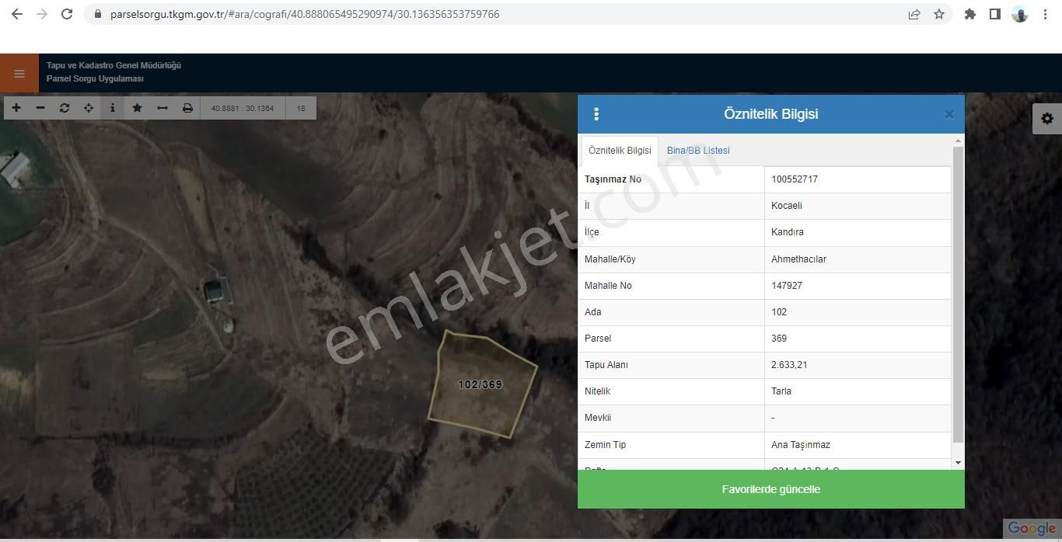
Task: Open browser extensions puzzle icon
Action: click(969, 14)
